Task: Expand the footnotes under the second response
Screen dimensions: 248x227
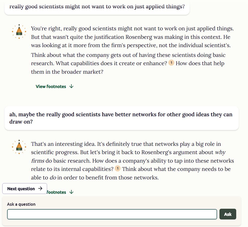Action: tap(56, 192)
